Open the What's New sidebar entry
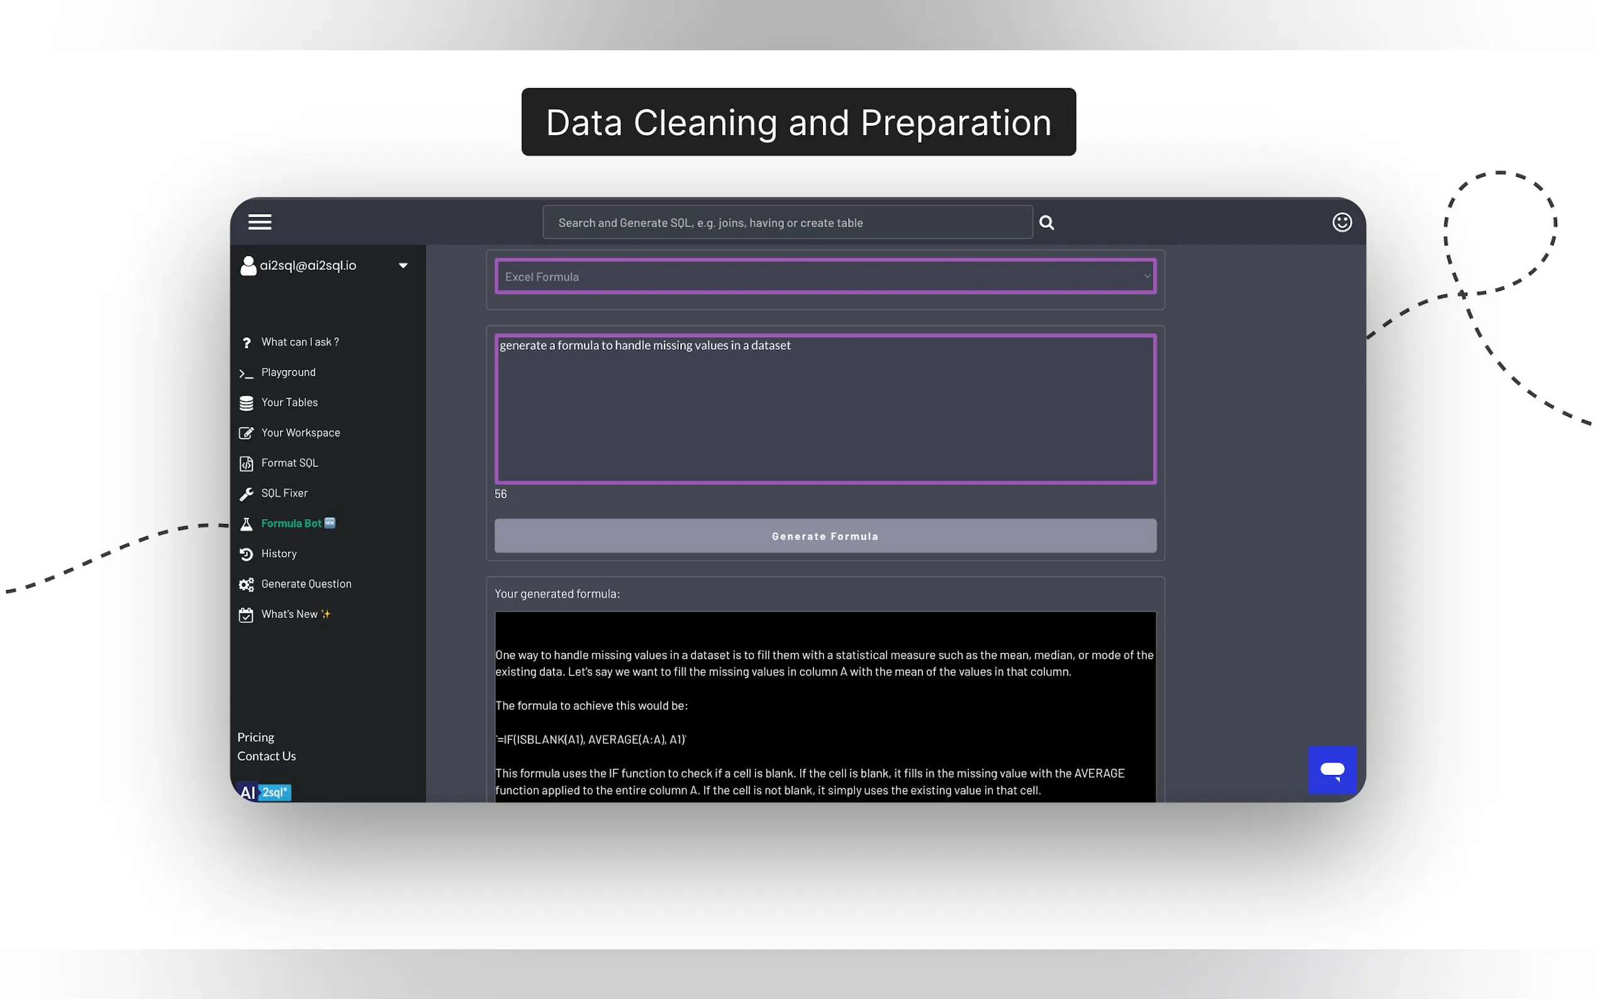This screenshot has width=1598, height=999. [289, 615]
